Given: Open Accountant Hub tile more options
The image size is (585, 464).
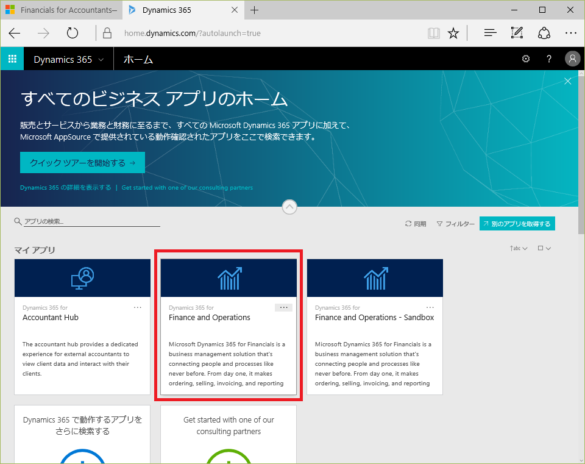Looking at the screenshot, I should coord(138,307).
